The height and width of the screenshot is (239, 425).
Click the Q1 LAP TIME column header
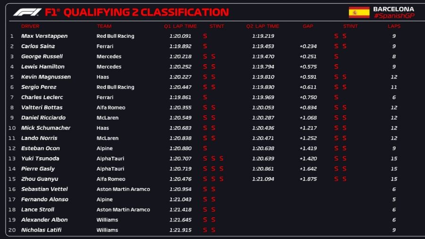pyautogui.click(x=180, y=26)
